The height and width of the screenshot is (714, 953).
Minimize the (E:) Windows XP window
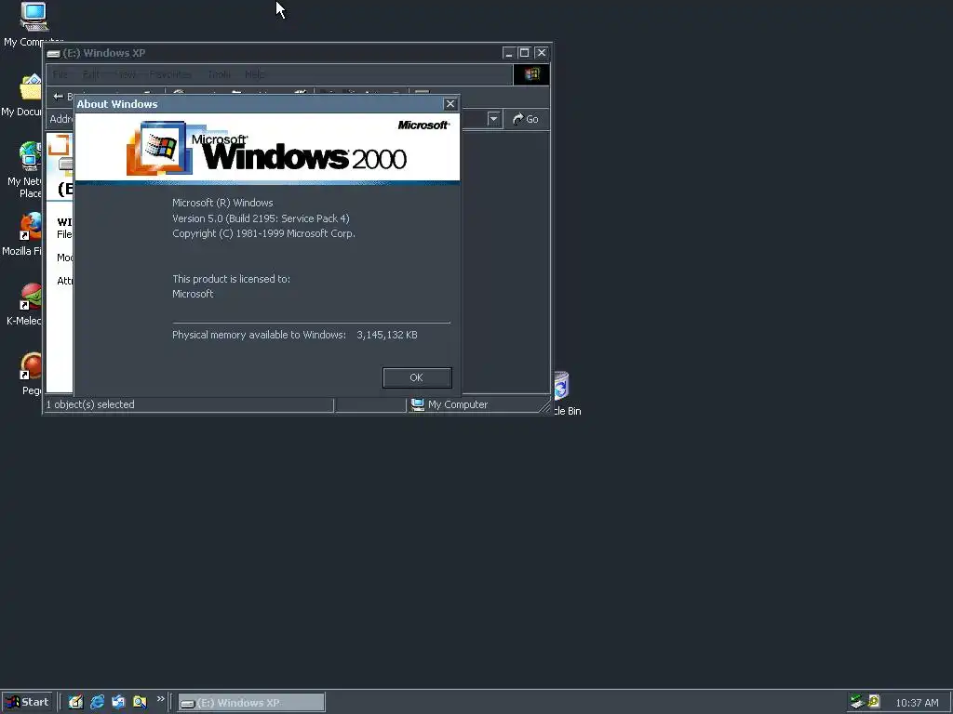pyautogui.click(x=509, y=53)
